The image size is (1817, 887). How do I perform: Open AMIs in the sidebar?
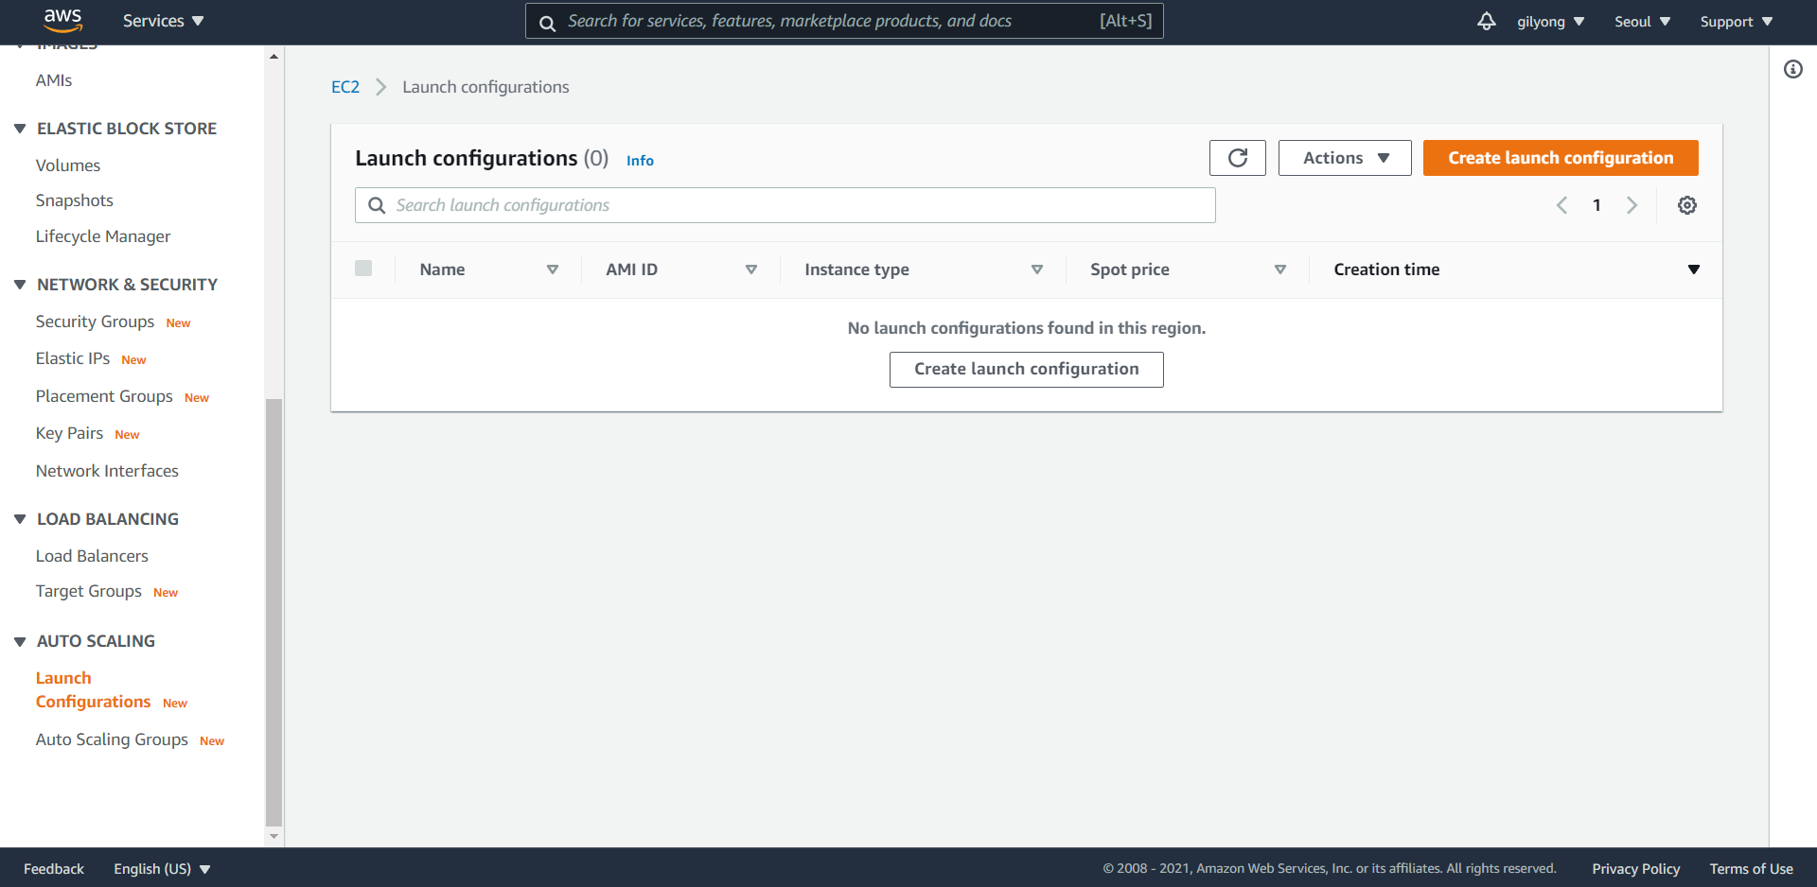pos(54,80)
